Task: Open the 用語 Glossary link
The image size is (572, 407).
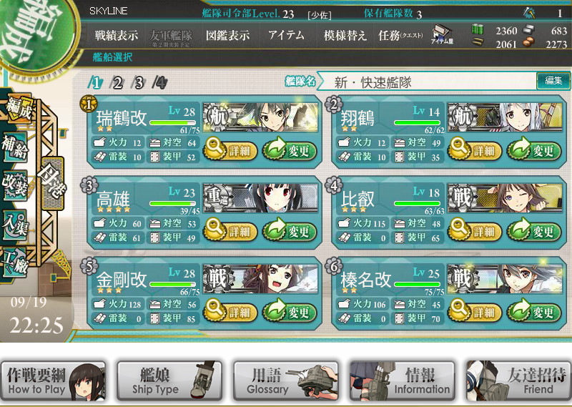Action: [x=285, y=381]
